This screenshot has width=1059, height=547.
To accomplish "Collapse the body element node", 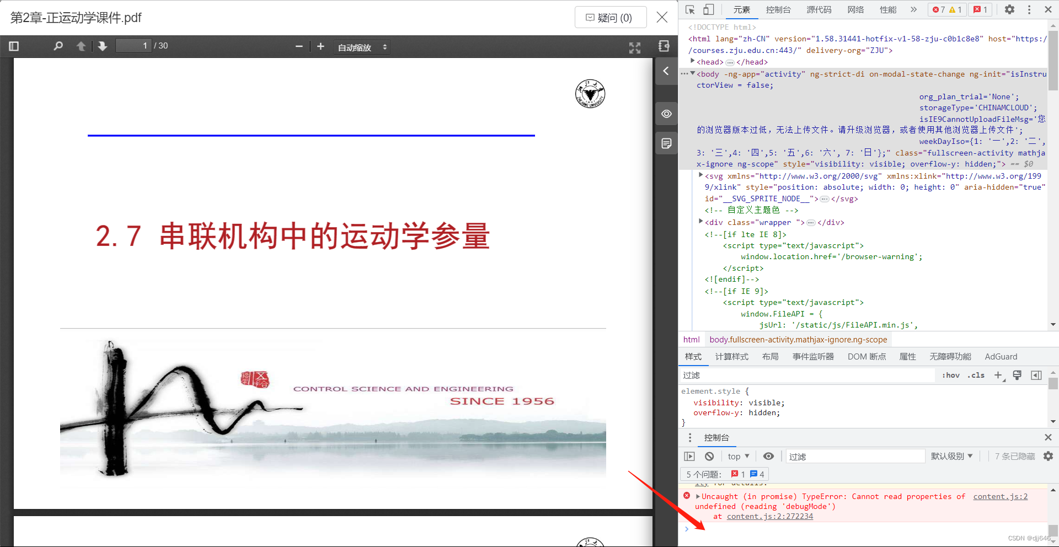I will tap(693, 73).
